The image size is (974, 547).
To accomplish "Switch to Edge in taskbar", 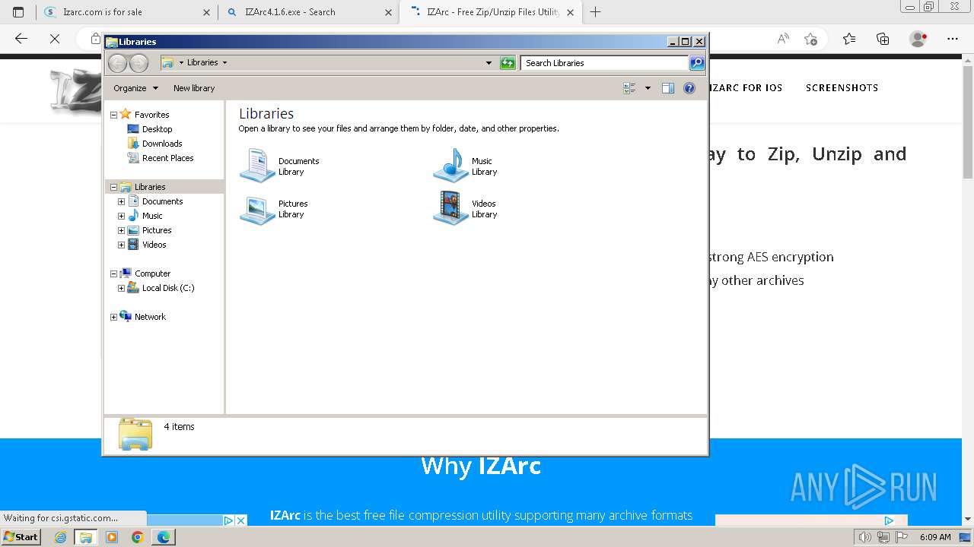I will (164, 537).
